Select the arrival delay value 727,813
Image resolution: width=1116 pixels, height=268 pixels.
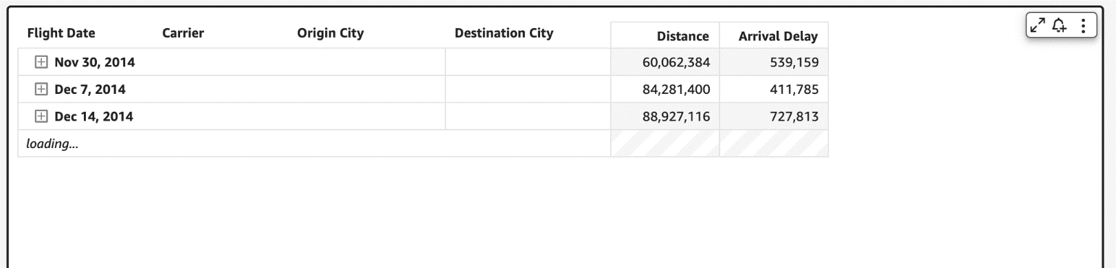point(794,117)
